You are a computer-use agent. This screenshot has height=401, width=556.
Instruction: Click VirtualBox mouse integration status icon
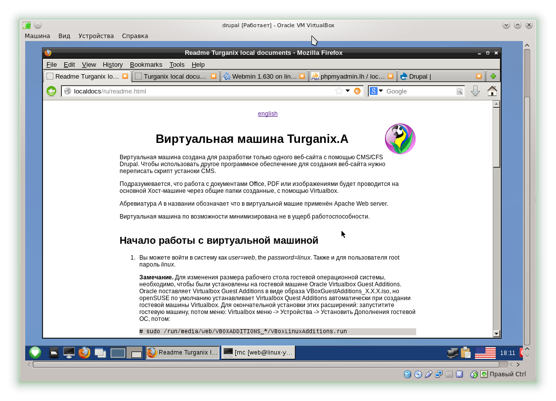coord(474,374)
